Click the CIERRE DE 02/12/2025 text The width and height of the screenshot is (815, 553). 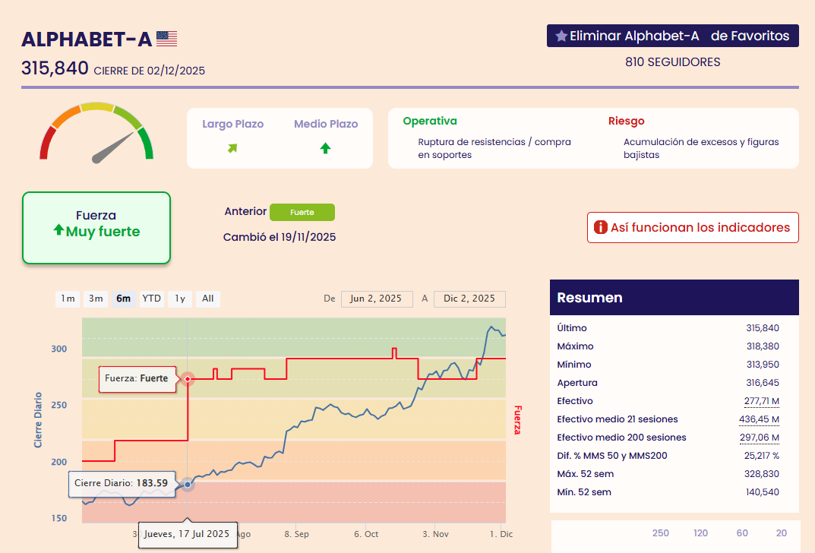(149, 71)
